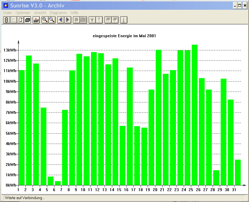
Task: Click the bar for day 31
Action: pyautogui.click(x=238, y=173)
